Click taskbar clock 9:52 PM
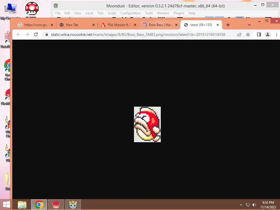The image size is (280, 210). pos(268,205)
